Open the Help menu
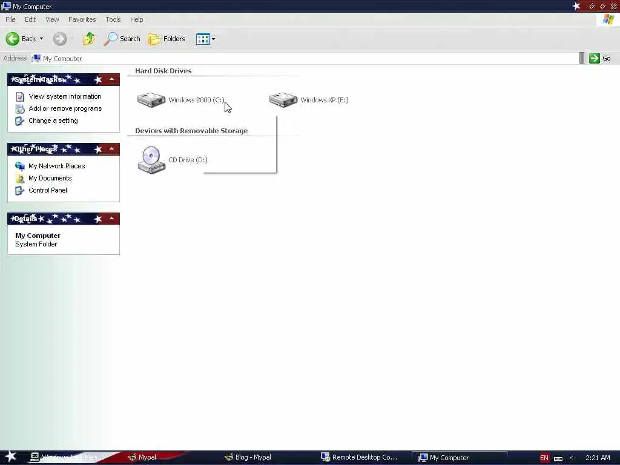 pyautogui.click(x=136, y=19)
